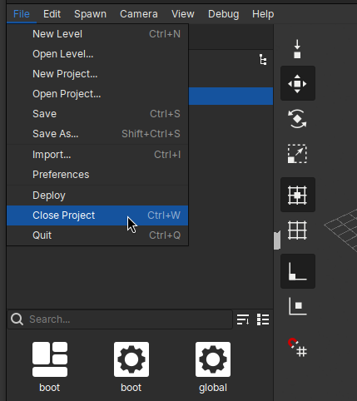Image resolution: width=357 pixels, height=401 pixels.
Task: Choose Open Level... menu entry
Action: coord(97,54)
